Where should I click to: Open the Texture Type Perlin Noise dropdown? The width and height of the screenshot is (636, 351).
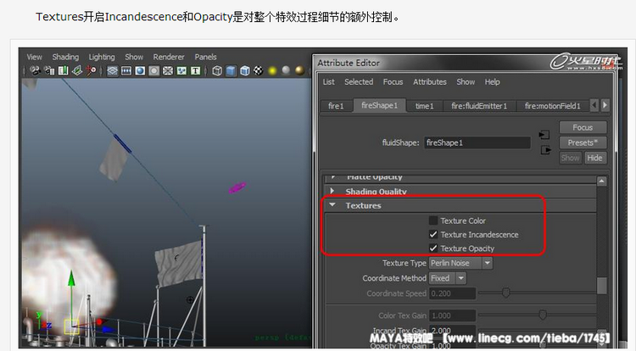[460, 263]
